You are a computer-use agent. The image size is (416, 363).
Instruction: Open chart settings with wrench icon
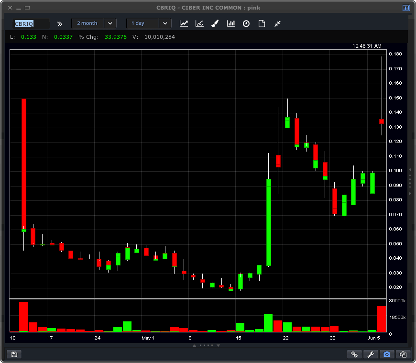371,354
